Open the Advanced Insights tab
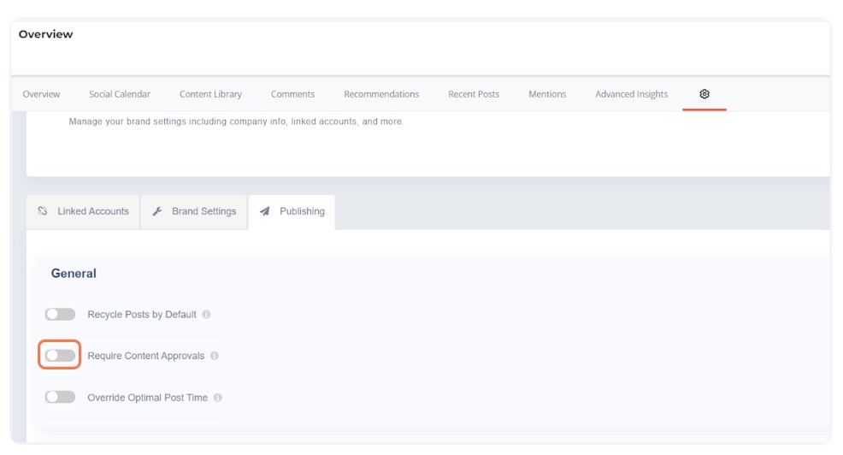Viewport: 843px width, 455px height. point(631,94)
